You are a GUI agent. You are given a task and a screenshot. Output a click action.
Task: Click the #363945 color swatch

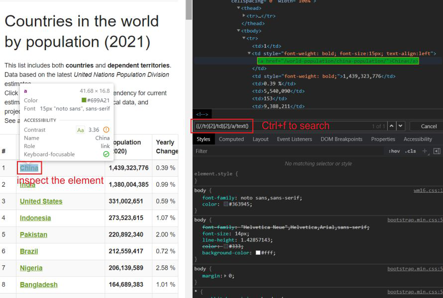pyautogui.click(x=226, y=204)
